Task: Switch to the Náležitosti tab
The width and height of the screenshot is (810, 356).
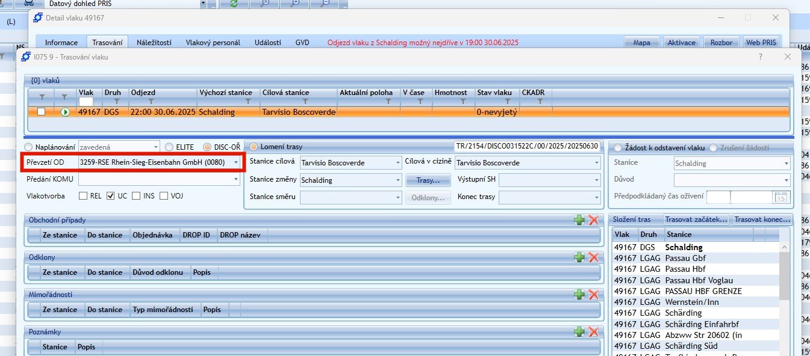Action: pyautogui.click(x=154, y=43)
